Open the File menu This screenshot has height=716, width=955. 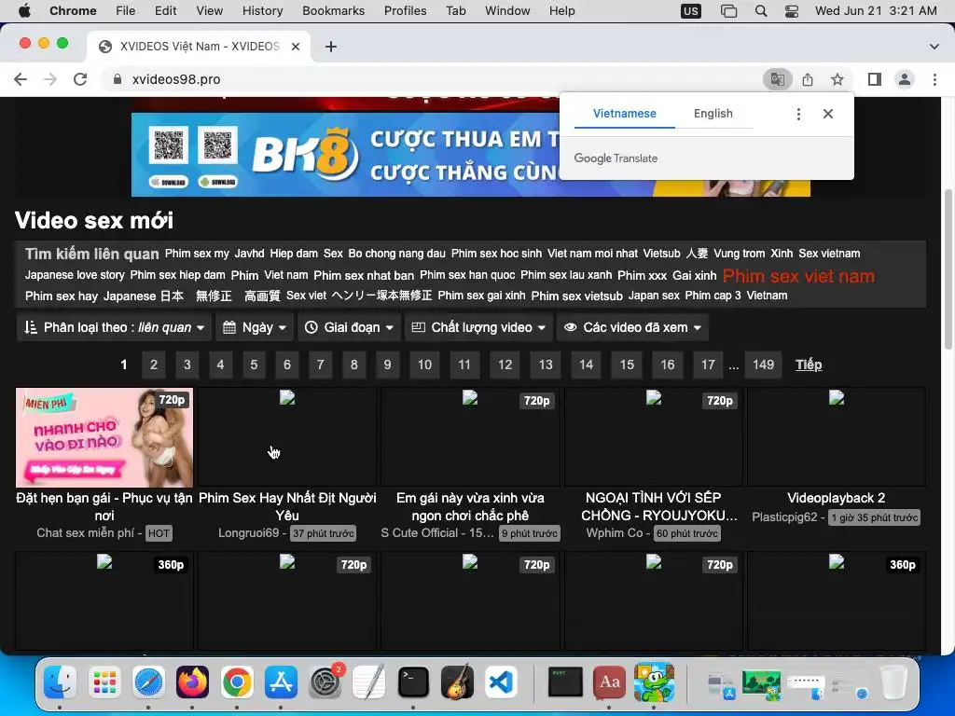click(x=126, y=11)
